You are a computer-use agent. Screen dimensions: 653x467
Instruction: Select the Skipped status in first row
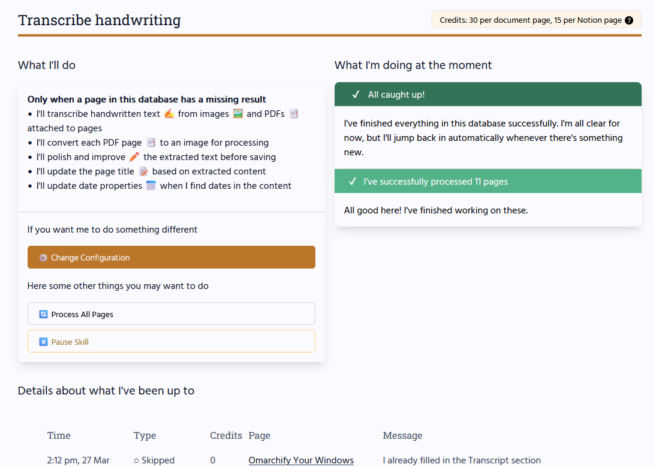154,460
